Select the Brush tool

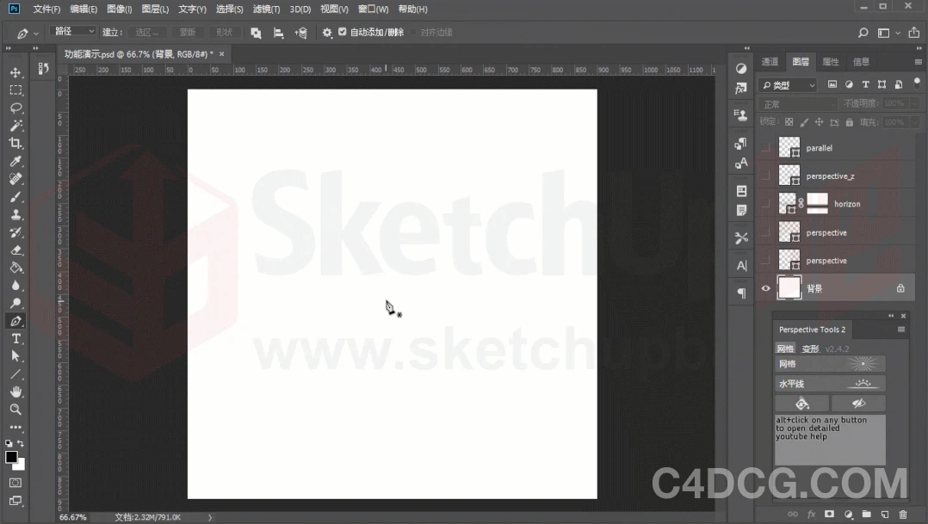click(x=15, y=196)
